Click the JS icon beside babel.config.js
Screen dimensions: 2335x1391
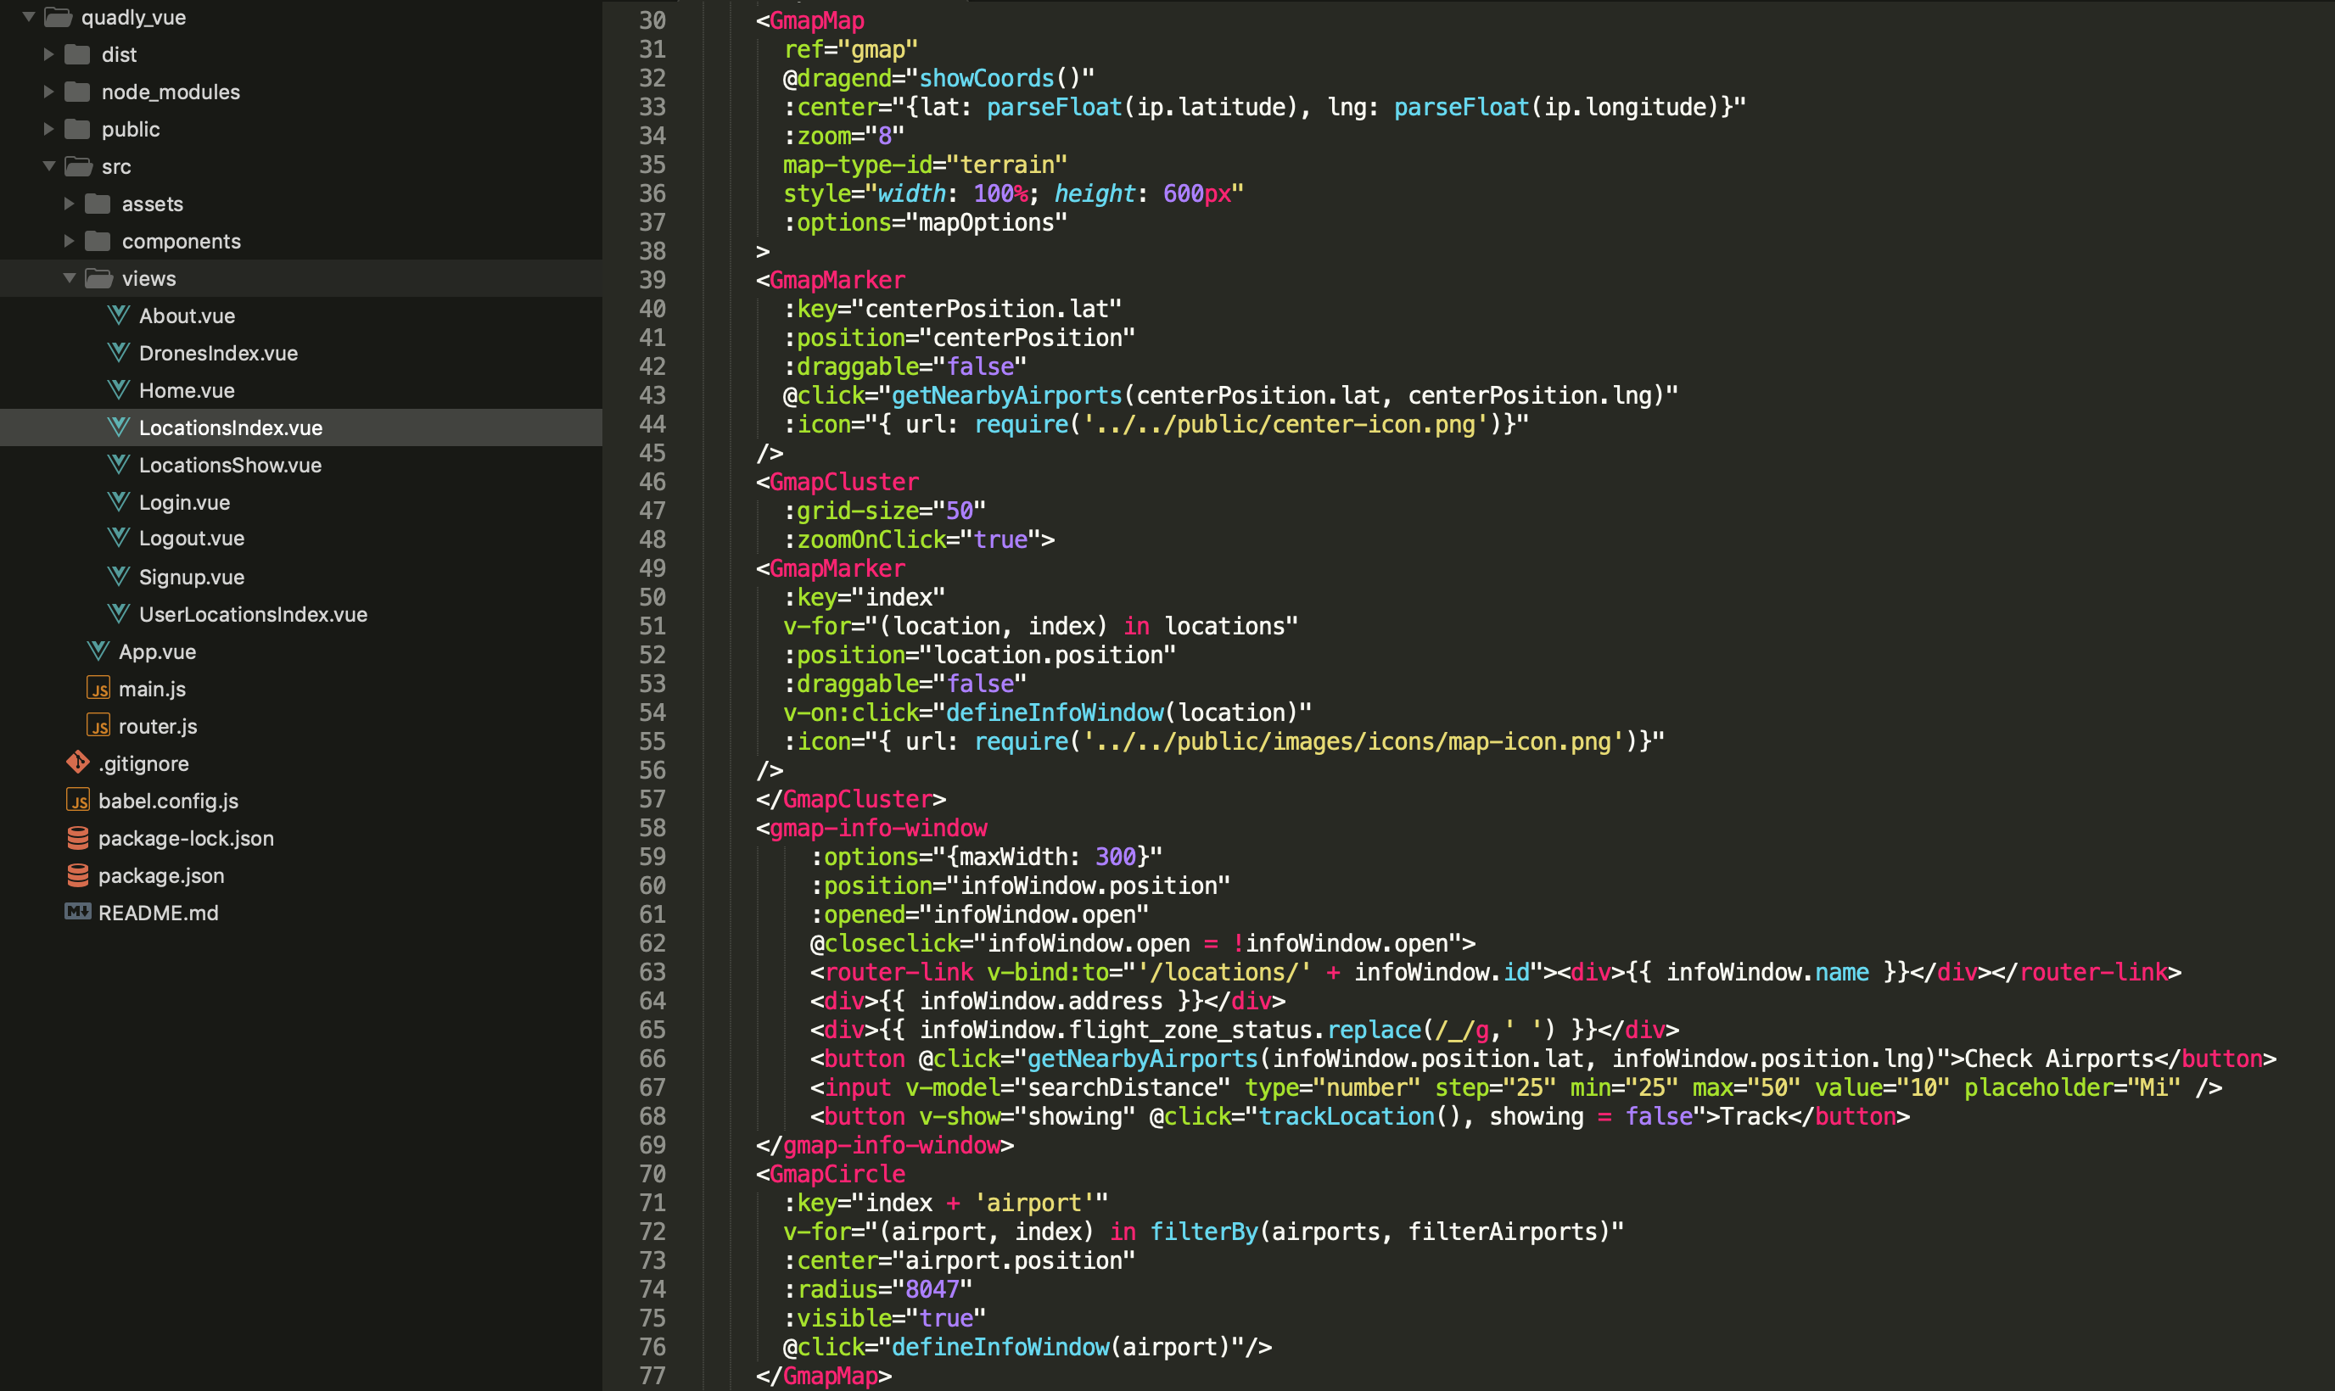78,800
